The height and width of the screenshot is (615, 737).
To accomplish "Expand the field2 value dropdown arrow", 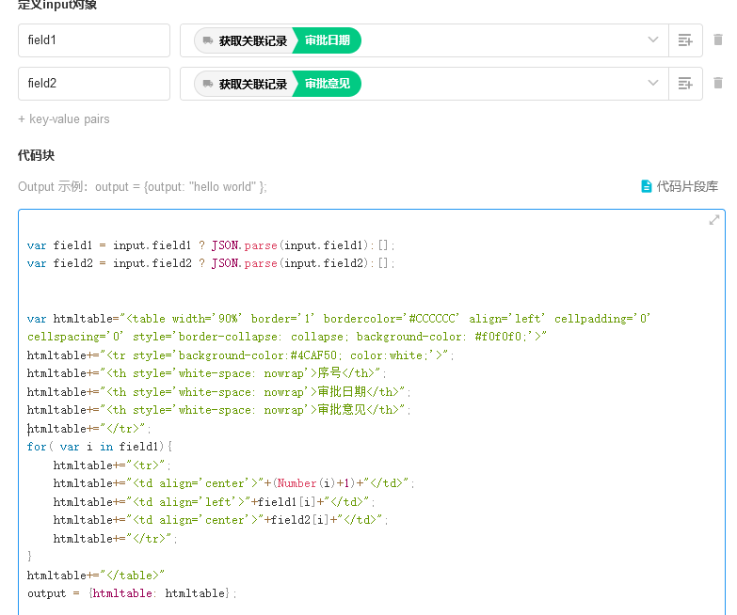I will pyautogui.click(x=653, y=84).
